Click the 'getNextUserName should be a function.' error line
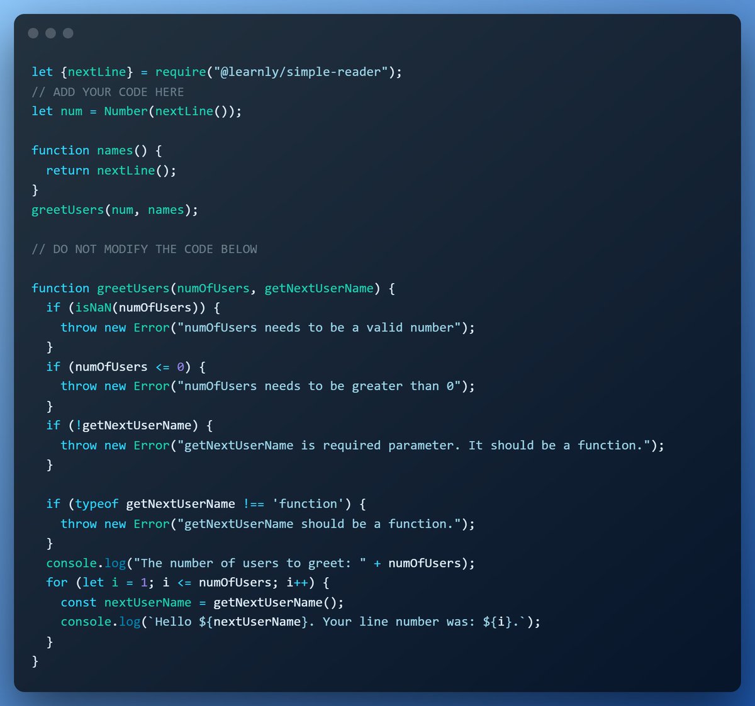This screenshot has height=706, width=755. 268,524
